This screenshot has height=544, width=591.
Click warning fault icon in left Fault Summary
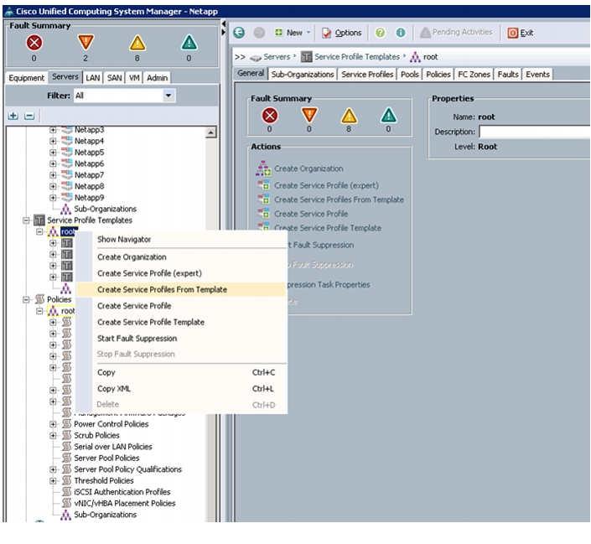[x=189, y=42]
